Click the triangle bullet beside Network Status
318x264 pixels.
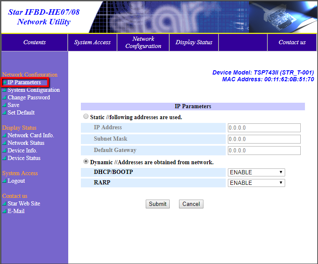[4, 143]
